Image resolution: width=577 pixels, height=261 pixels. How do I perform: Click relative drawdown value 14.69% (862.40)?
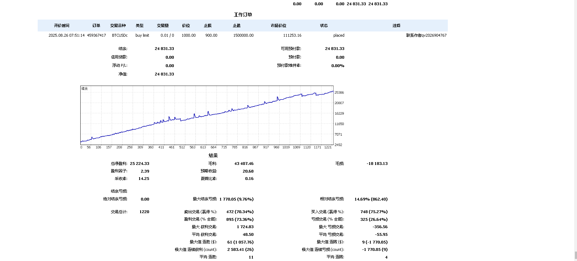[371, 199]
